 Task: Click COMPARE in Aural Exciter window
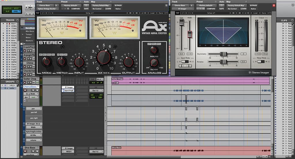pos(75,9)
